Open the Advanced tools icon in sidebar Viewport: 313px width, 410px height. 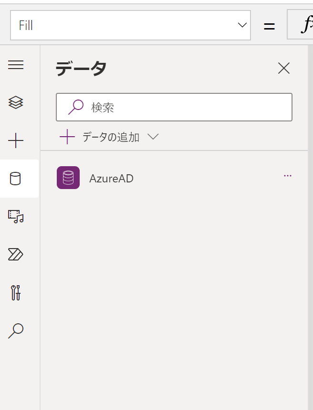(16, 292)
